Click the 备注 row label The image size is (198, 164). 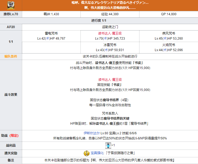pyautogui.click(x=11, y=160)
